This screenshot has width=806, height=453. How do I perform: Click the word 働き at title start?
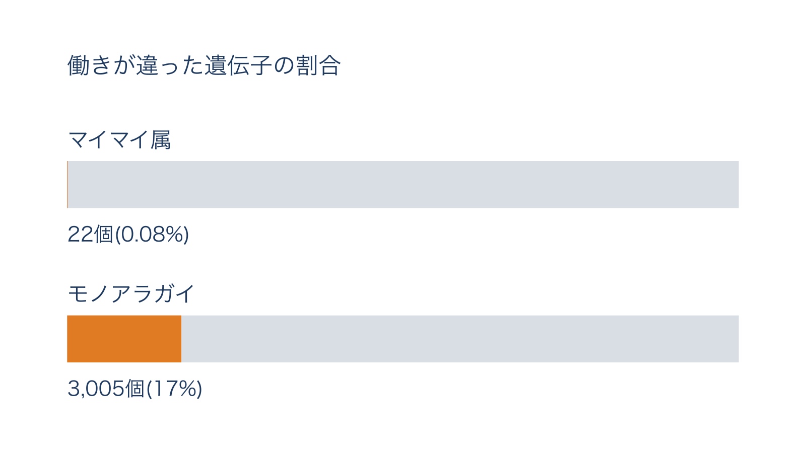pyautogui.click(x=90, y=65)
